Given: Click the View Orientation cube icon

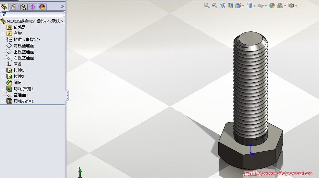Looking at the screenshot, I should click(x=238, y=6).
